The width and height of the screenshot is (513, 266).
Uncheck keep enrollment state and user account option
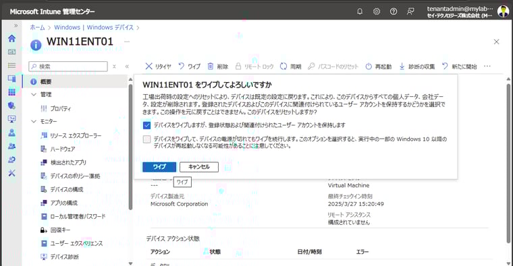(146, 125)
